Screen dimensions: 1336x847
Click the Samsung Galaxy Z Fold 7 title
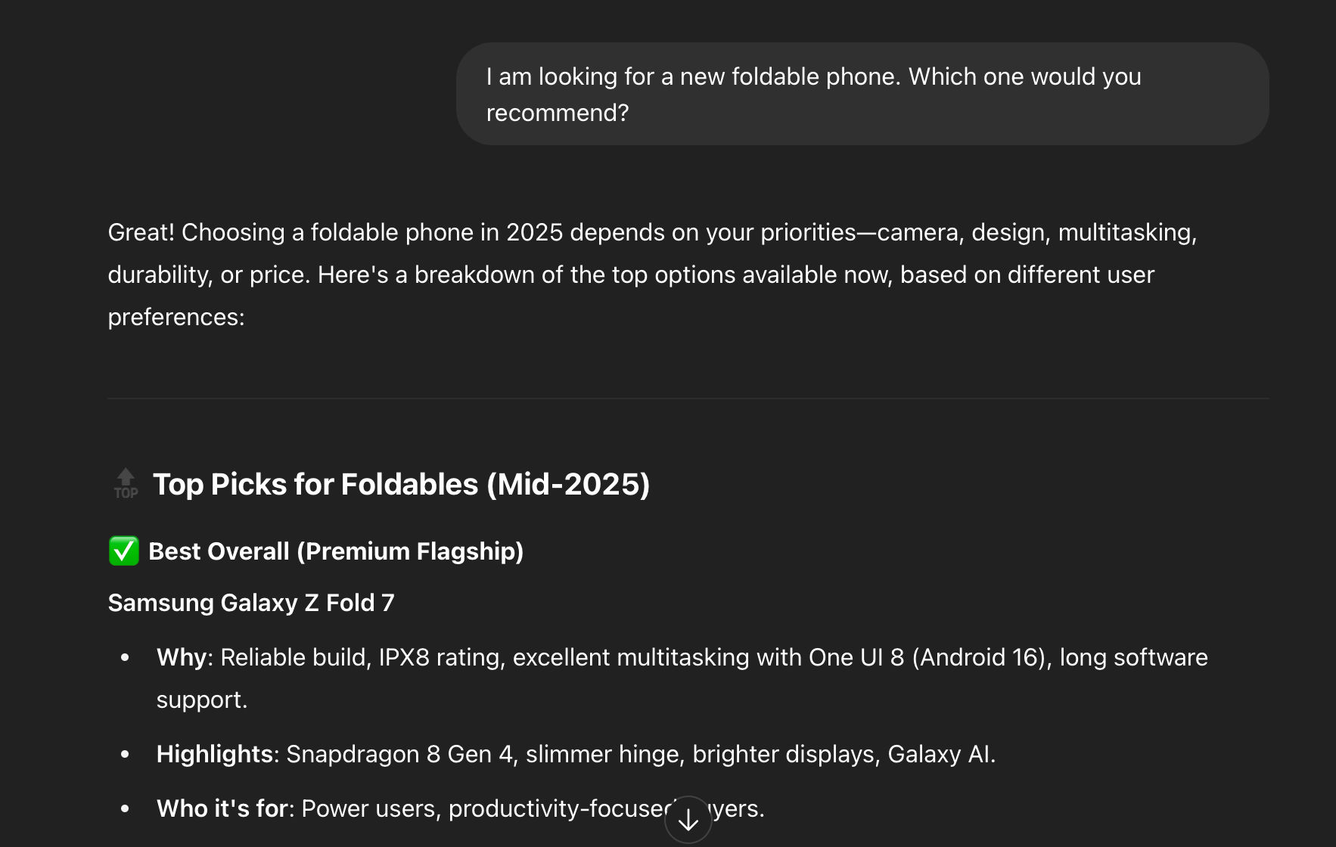(x=251, y=603)
